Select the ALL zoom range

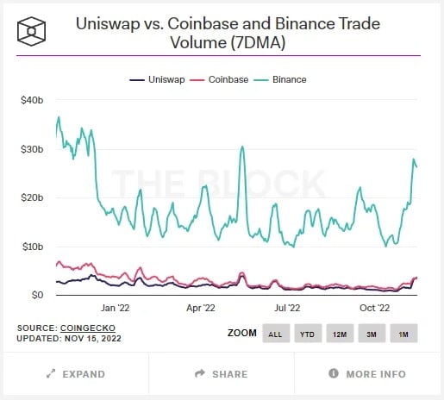tap(276, 334)
